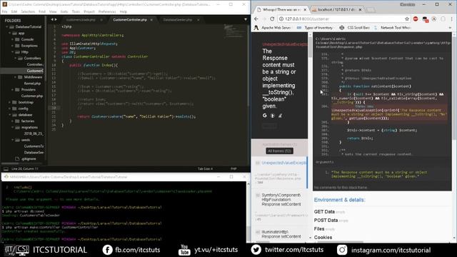Toggle sidebar via status bar panel icon
Image resolution: width=457 pixels, height=257 pixels.
6,168
